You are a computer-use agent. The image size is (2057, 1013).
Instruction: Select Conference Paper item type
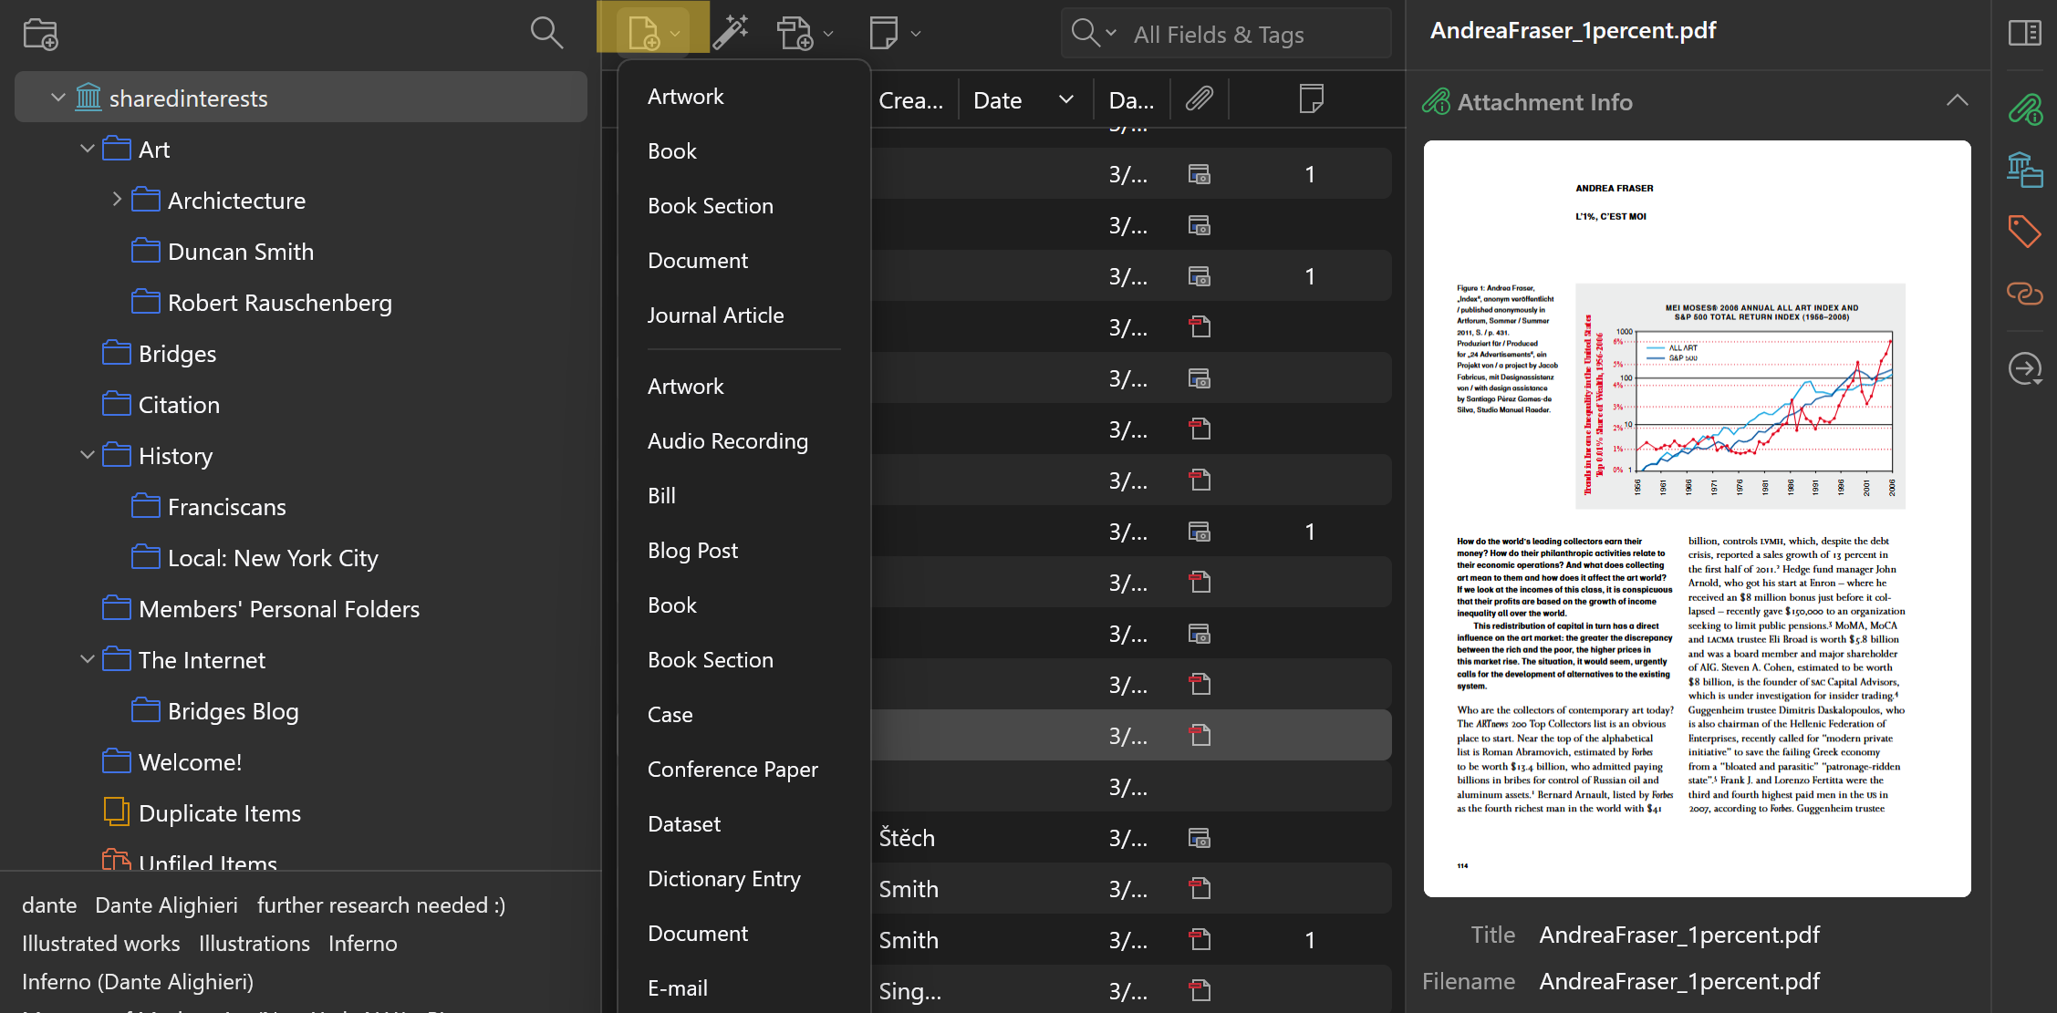(x=732, y=770)
